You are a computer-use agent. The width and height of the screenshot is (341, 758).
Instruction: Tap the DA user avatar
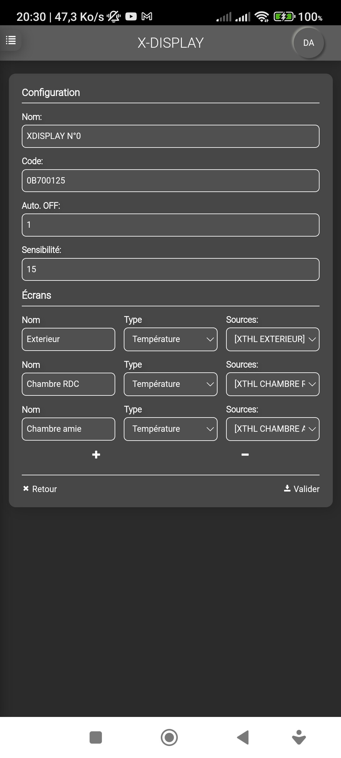coord(308,43)
